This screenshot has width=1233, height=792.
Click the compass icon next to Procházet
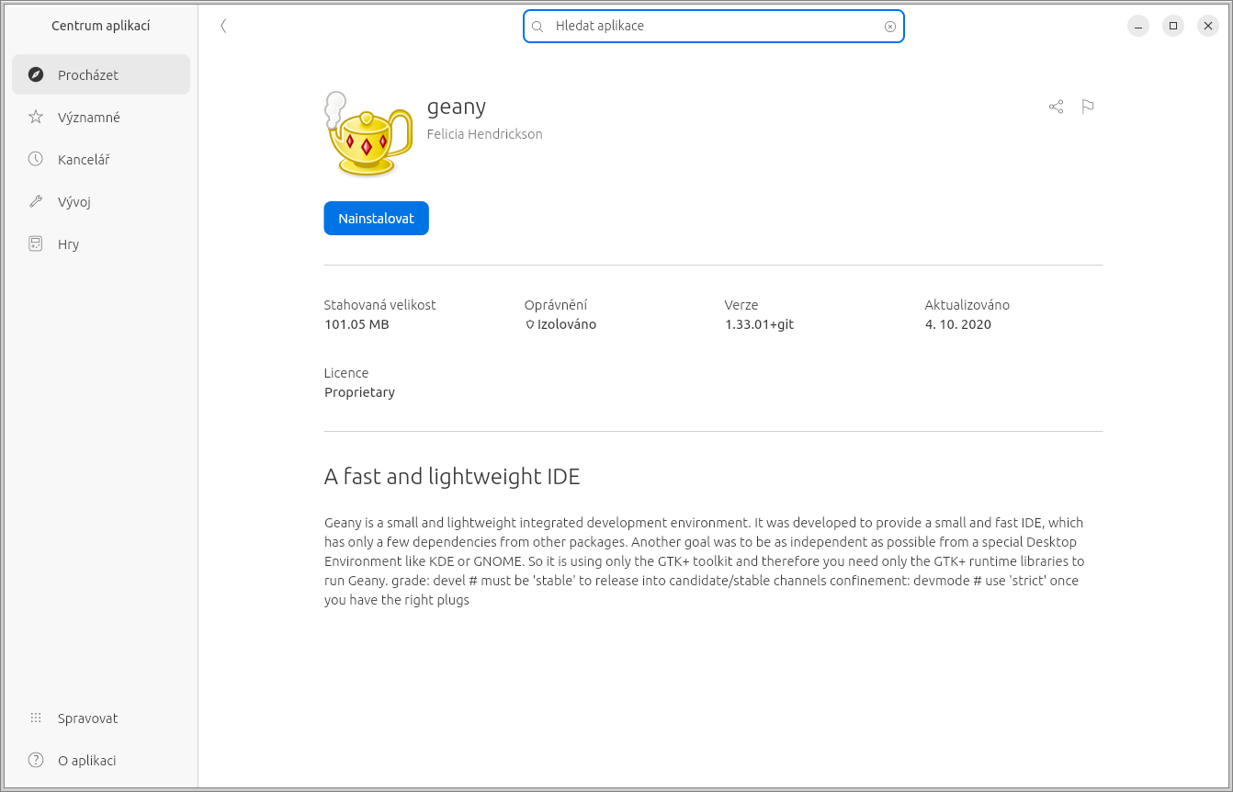36,75
